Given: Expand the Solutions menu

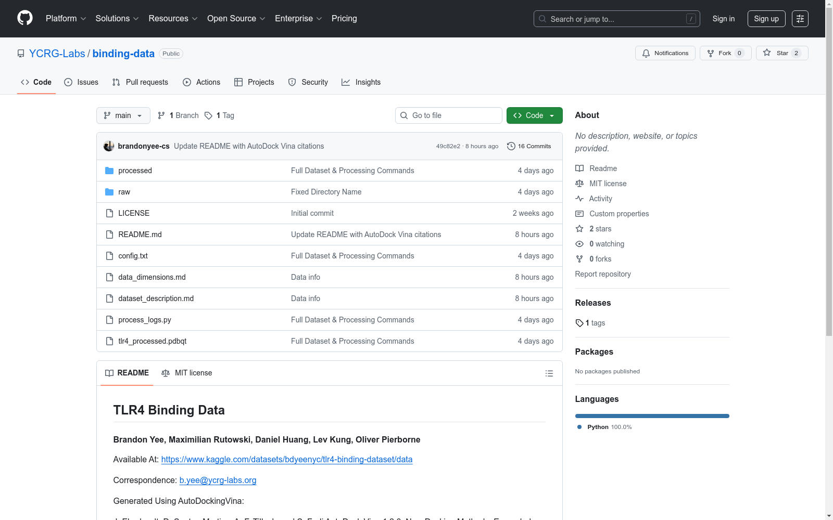Looking at the screenshot, I should pyautogui.click(x=117, y=19).
